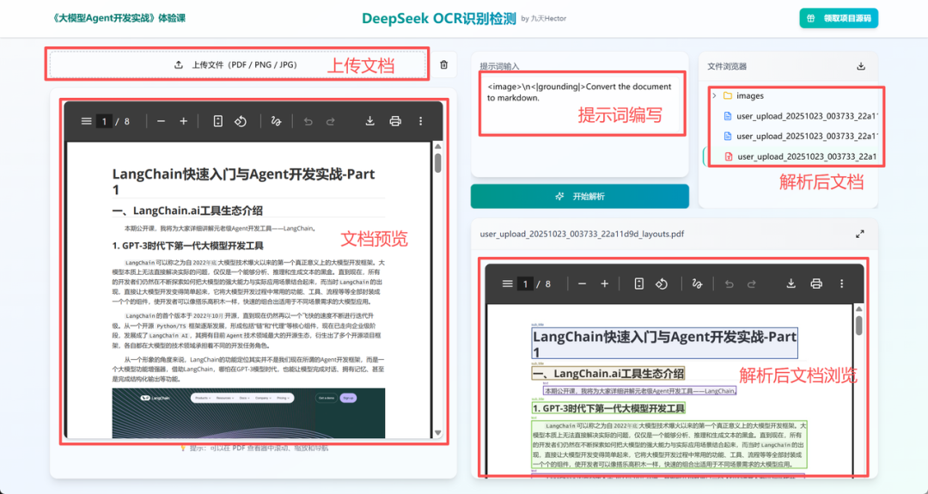This screenshot has width=928, height=494.
Task: Click scroll-up arrow of parsed result scrollbar
Action: (x=859, y=309)
